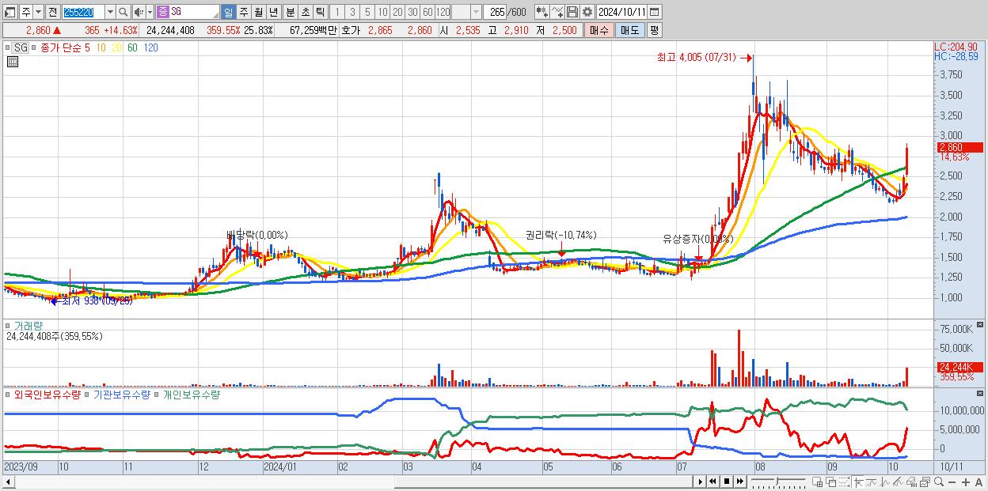Click the add chart region icon
This screenshot has width=988, height=491.
click(817, 482)
